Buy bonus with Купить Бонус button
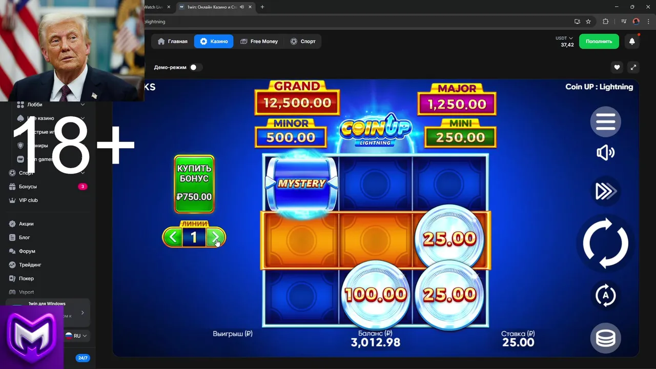Screen dimensions: 656x369 point(194,184)
